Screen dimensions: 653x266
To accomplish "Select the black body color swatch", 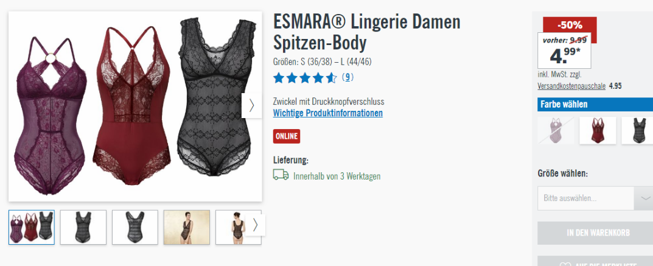I will point(637,130).
